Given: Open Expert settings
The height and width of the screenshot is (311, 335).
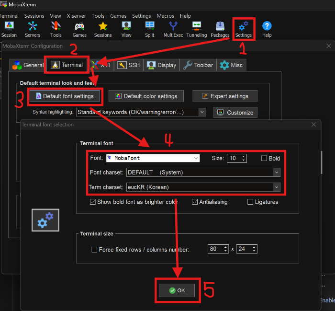Looking at the screenshot, I should coord(225,96).
